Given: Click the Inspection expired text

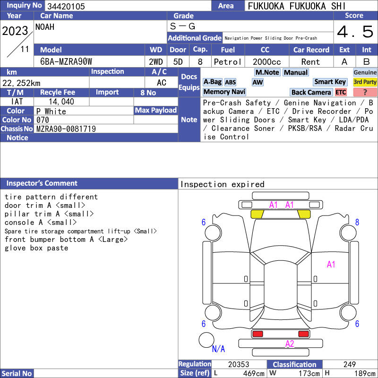Looking at the screenshot, I should pos(223,184).
